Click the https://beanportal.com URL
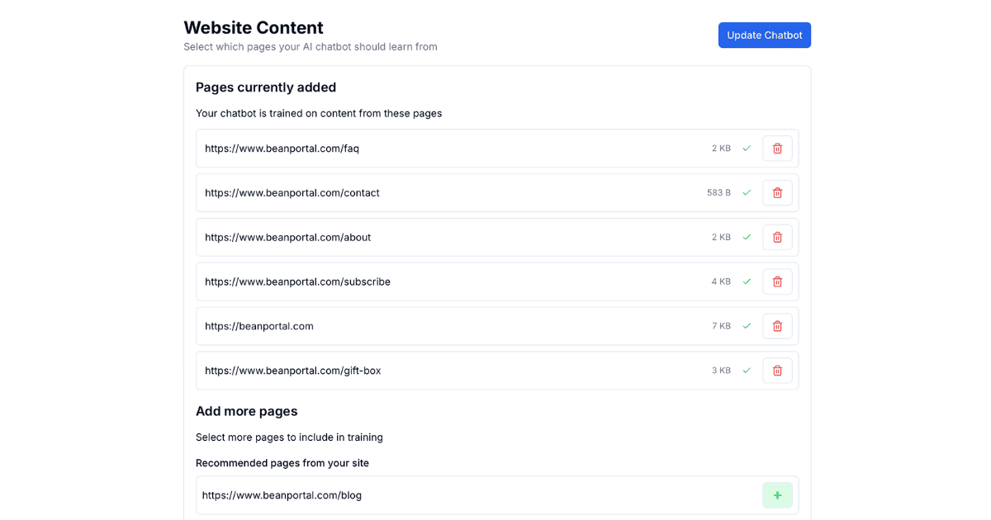The height and width of the screenshot is (520, 991). [x=259, y=327]
